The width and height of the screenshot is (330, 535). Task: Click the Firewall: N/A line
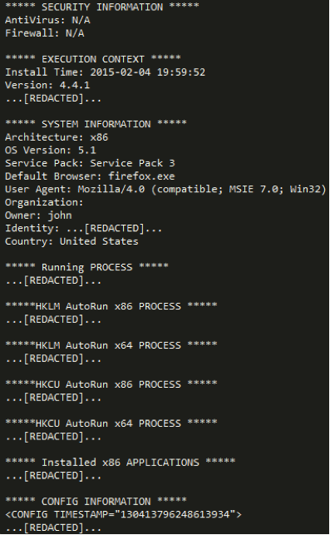(44, 33)
